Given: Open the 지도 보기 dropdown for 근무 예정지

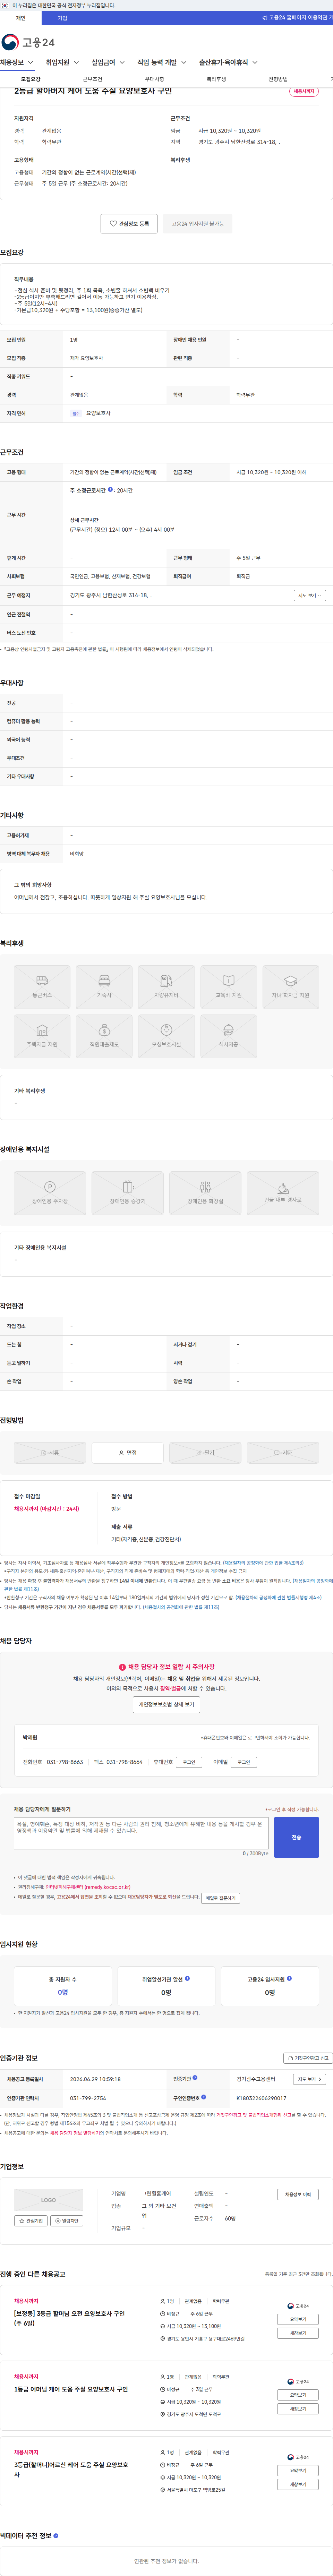Looking at the screenshot, I should click(x=310, y=595).
